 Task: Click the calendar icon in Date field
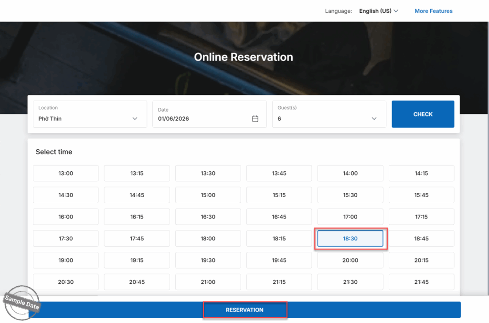(255, 119)
